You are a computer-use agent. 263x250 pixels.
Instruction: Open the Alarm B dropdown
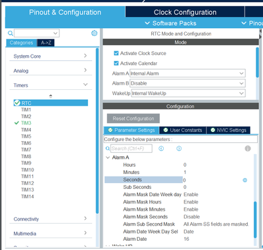point(187,83)
